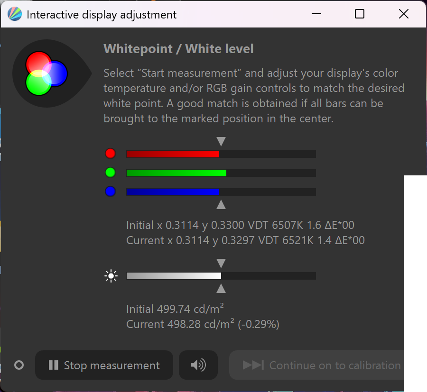Image resolution: width=427 pixels, height=392 pixels.
Task: Click the down-arrow target marker above the RGB bars
Action: tap(221, 140)
